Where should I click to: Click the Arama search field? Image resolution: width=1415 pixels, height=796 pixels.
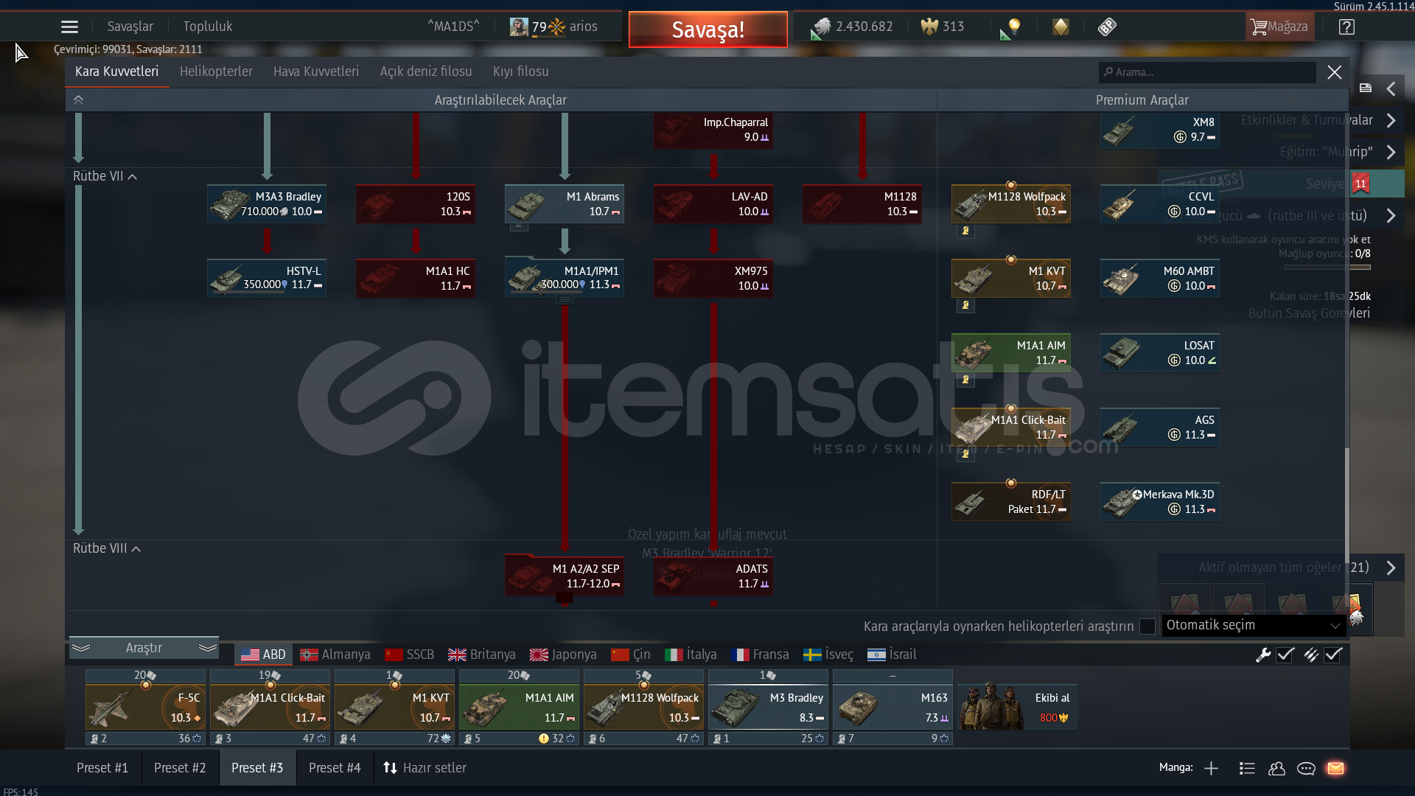[1209, 72]
